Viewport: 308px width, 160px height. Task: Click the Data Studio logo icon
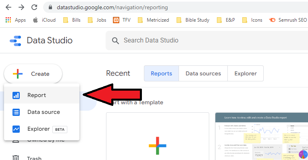coord(15,41)
